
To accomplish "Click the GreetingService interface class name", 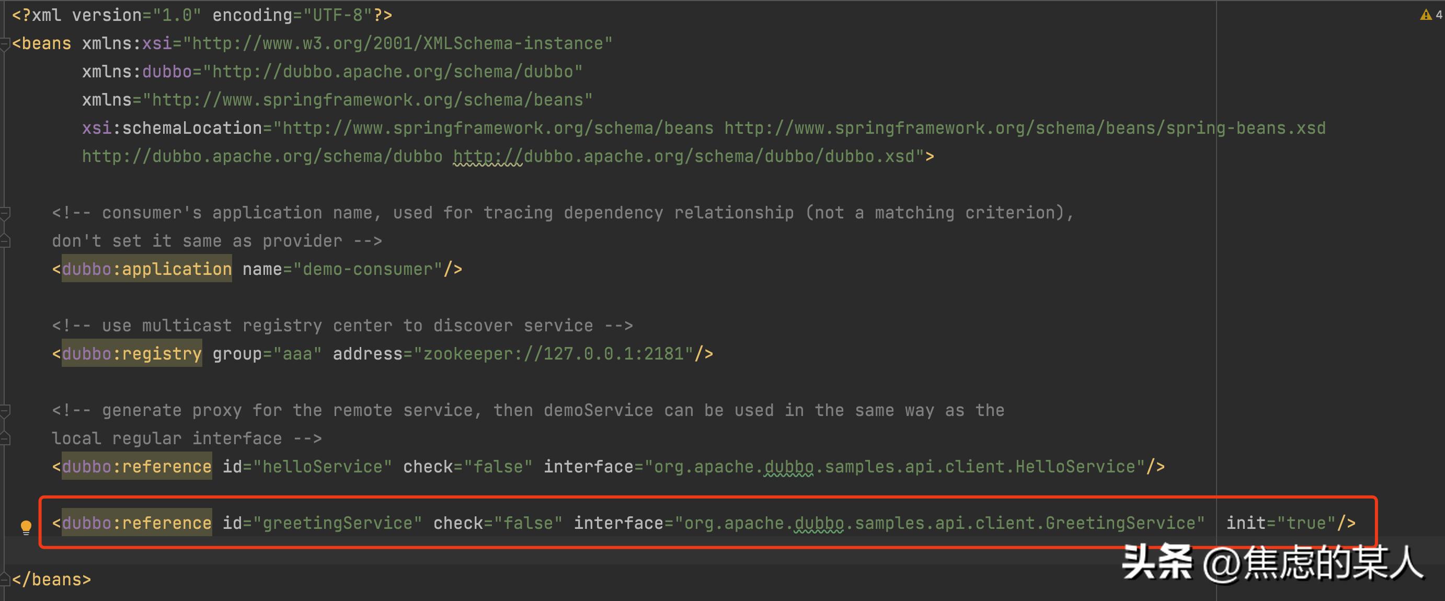I will click(1120, 523).
